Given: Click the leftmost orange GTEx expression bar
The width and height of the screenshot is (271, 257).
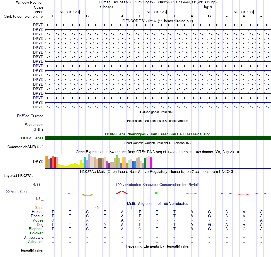Looking at the screenshot, I should (45, 162).
